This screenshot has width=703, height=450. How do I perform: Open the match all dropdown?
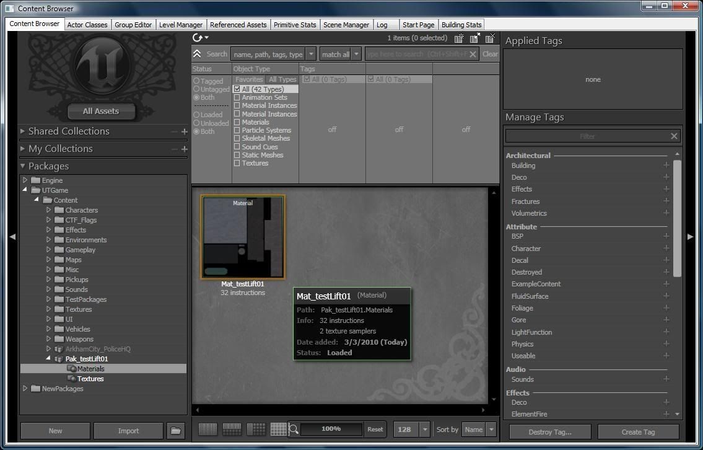(x=356, y=55)
